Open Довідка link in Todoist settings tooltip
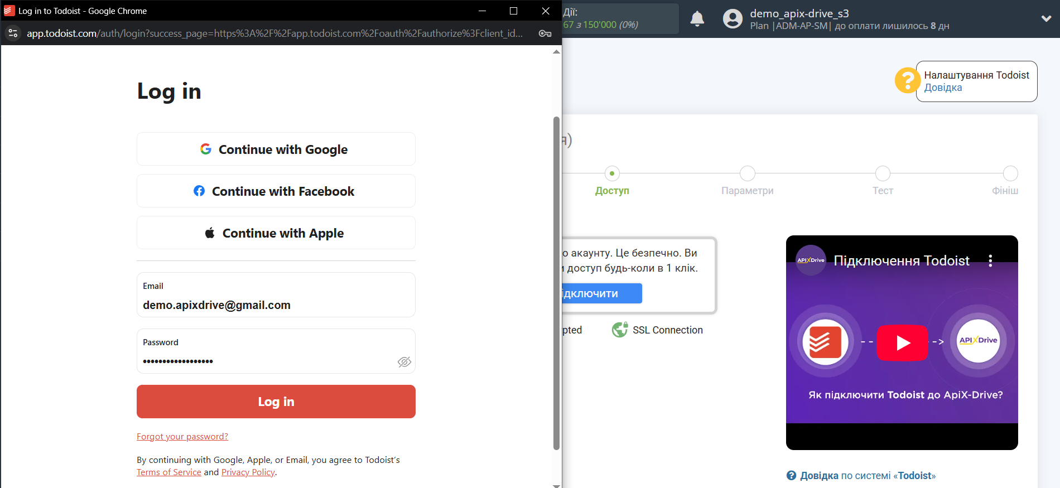This screenshot has width=1060, height=488. (943, 88)
